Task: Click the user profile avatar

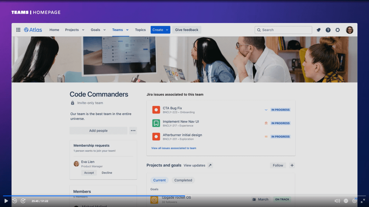Action: 350,30
